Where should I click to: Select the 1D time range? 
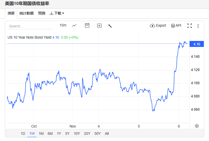click(x=23, y=133)
